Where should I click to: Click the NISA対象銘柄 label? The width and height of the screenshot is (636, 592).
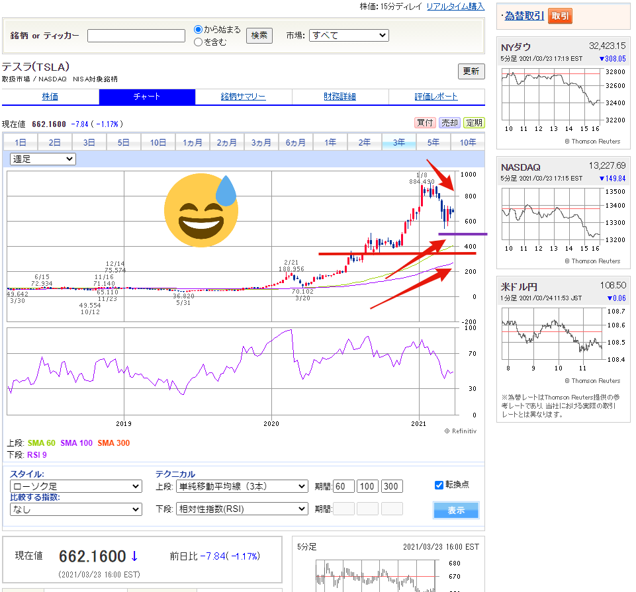pos(95,79)
